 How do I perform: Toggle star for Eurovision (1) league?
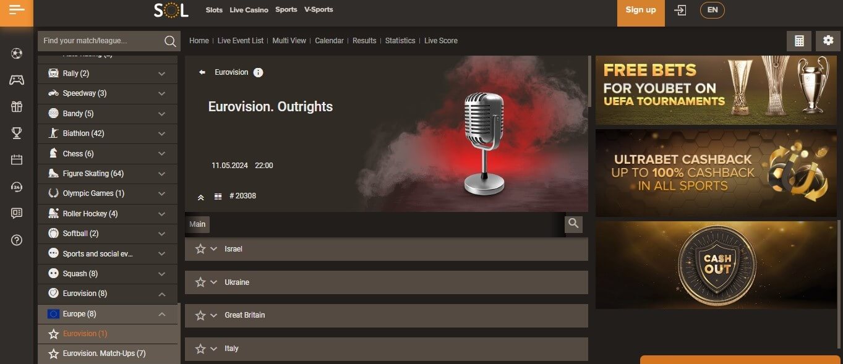pos(53,334)
